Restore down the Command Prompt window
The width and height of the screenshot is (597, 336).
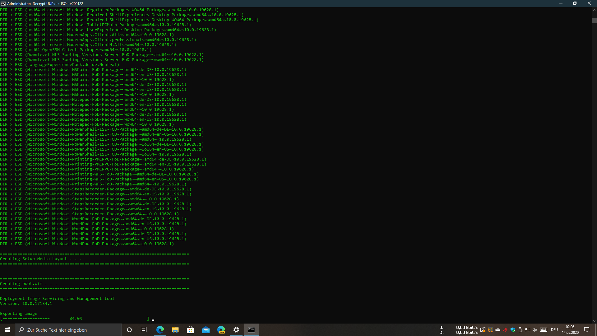click(575, 3)
